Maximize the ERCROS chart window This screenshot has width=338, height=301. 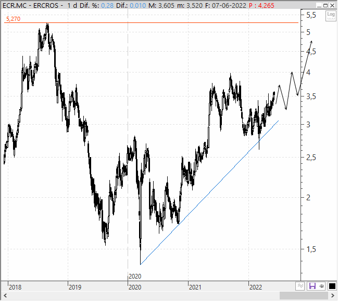[x=326, y=5]
